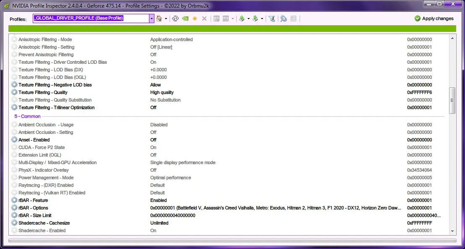Image resolution: width=465 pixels, height=249 pixels.
Task: Open the Remove application dropdown arrow
Action: click(x=232, y=19)
